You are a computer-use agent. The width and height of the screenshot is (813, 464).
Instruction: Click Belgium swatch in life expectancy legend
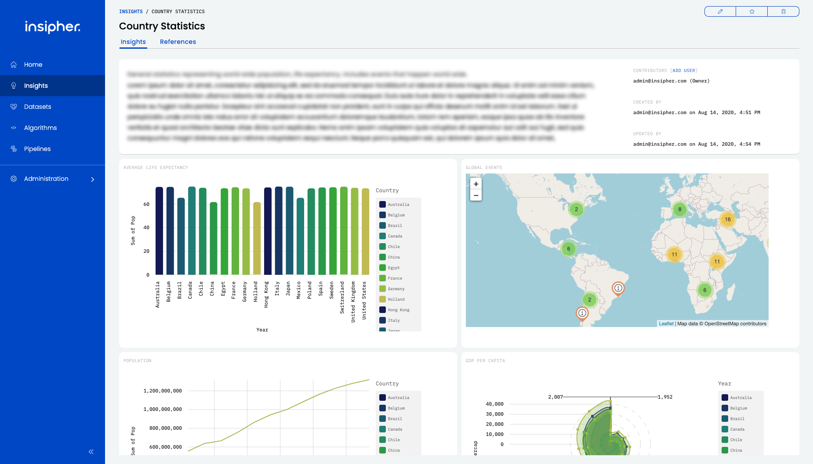[x=382, y=215]
